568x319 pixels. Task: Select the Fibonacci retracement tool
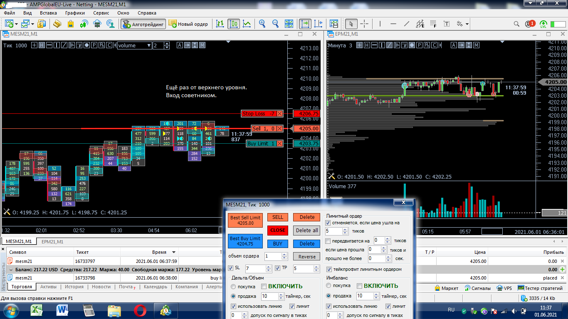click(433, 24)
